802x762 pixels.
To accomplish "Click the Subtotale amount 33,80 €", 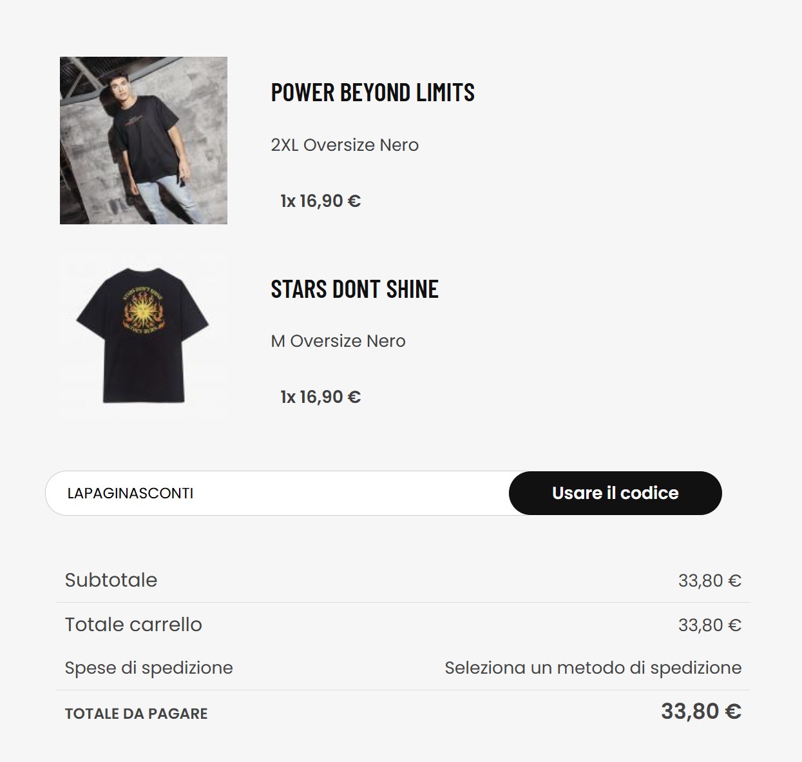I will [709, 581].
